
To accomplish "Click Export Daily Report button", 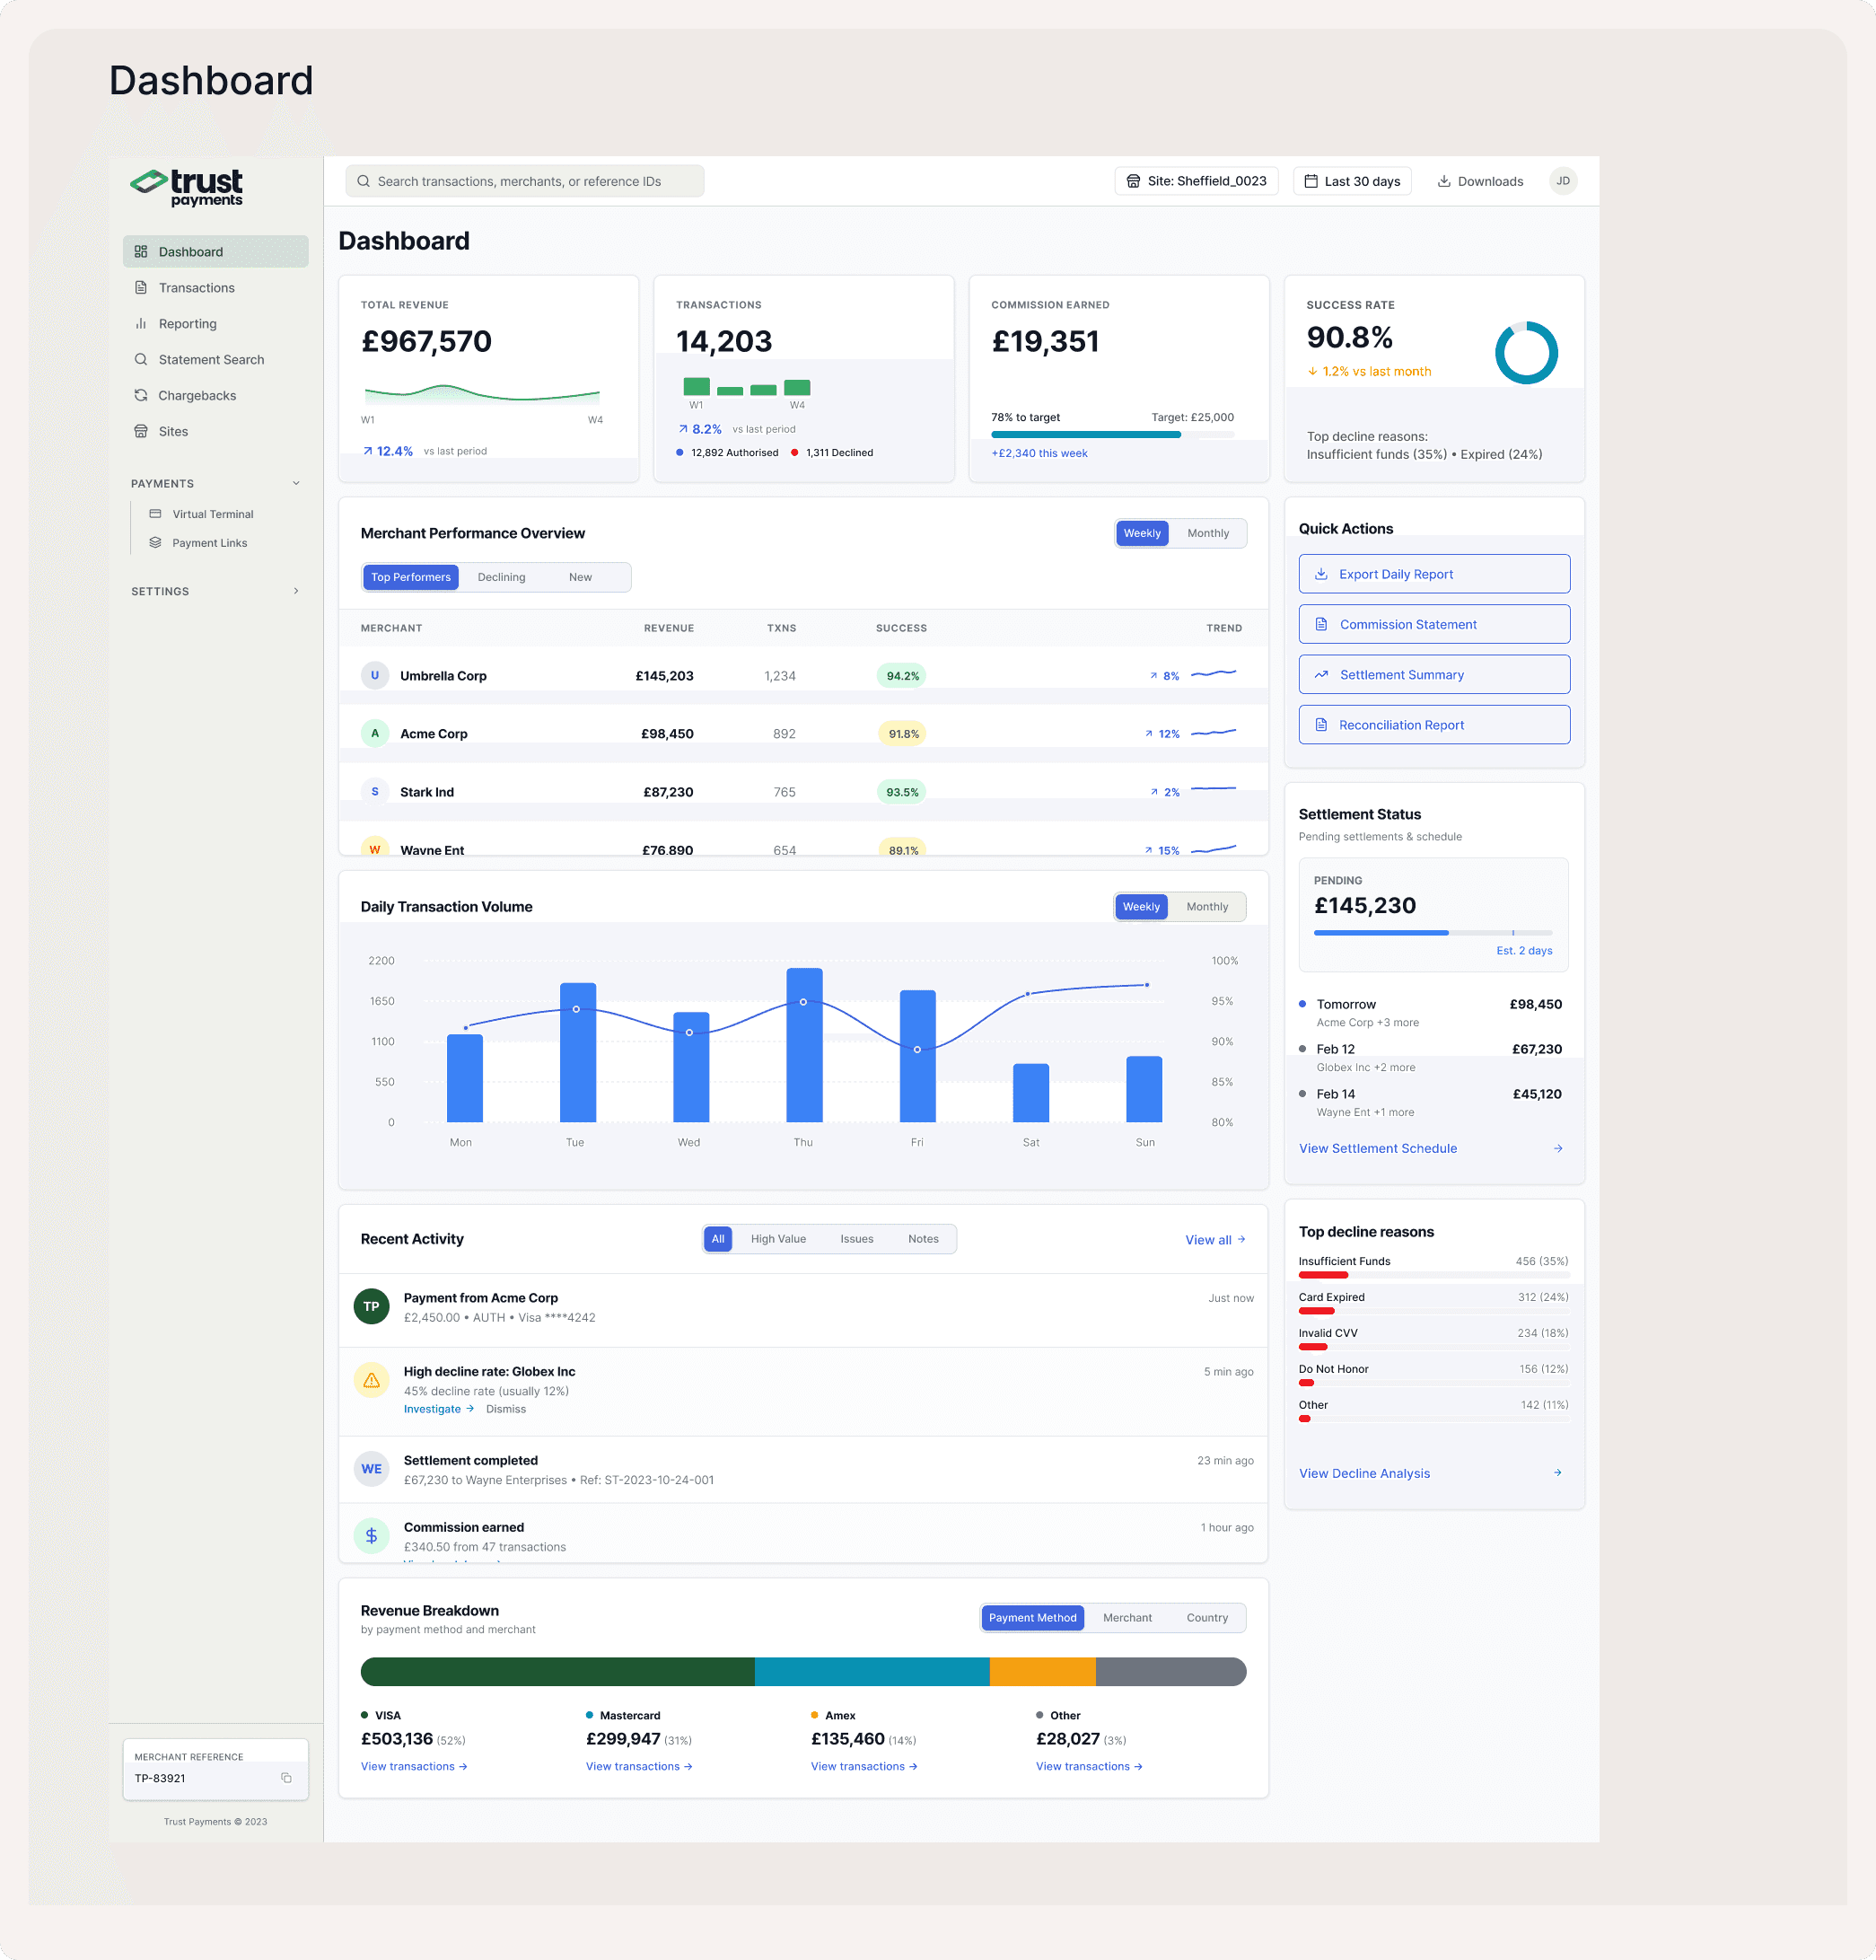I will tap(1433, 574).
